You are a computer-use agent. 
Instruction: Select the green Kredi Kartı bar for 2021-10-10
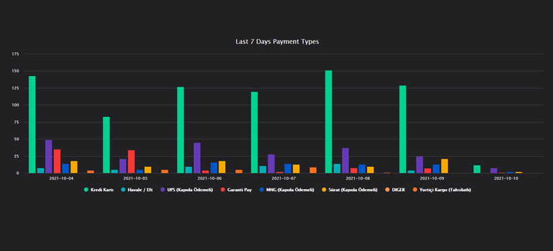point(477,169)
